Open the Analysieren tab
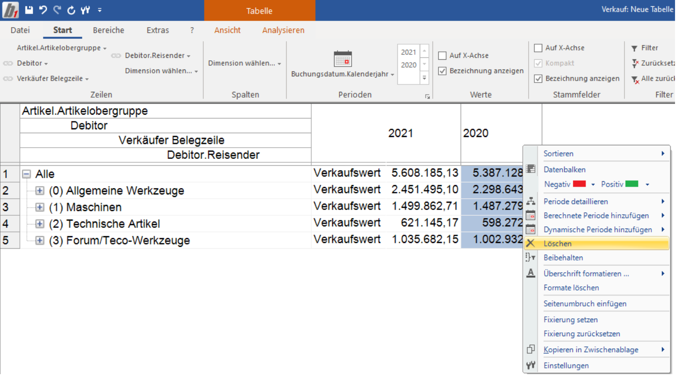 click(x=284, y=30)
